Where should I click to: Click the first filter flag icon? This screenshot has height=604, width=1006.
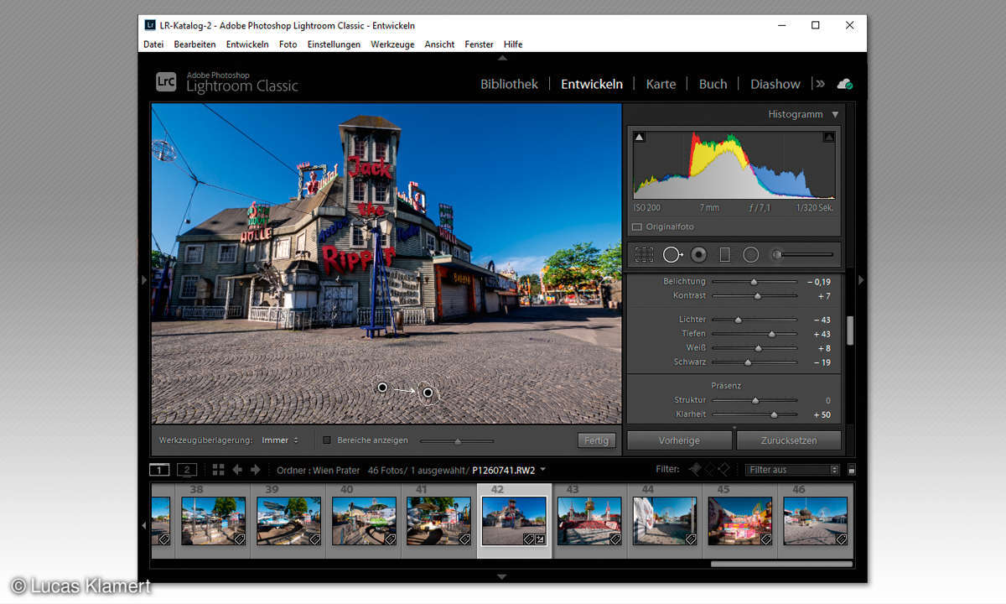[x=694, y=470]
